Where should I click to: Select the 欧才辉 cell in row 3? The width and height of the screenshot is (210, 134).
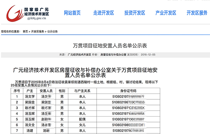30,108
